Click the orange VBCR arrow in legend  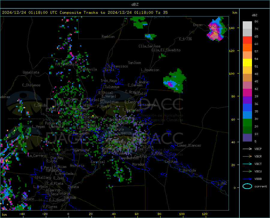(247, 156)
